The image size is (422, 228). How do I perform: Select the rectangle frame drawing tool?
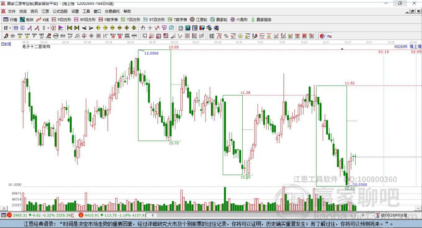pyautogui.click(x=145, y=36)
